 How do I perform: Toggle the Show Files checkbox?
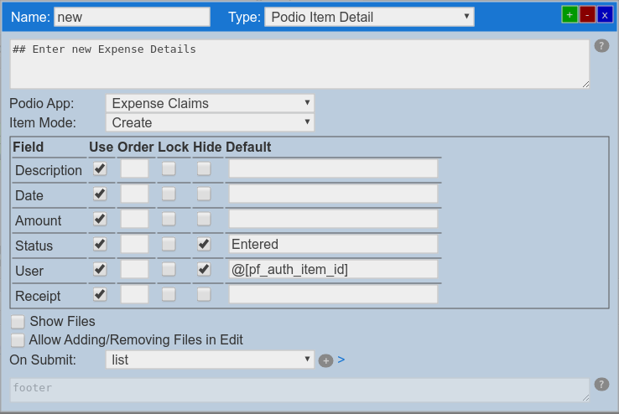coord(18,322)
